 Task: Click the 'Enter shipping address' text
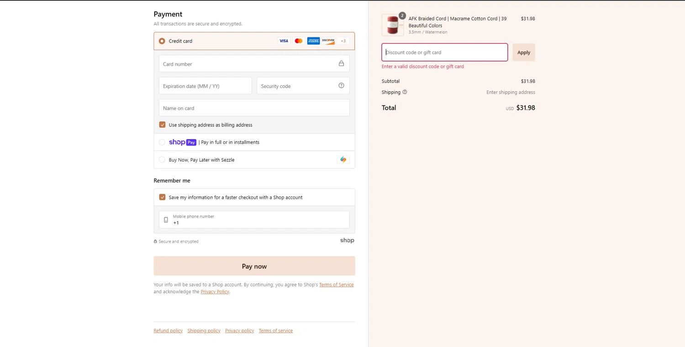[x=511, y=92]
